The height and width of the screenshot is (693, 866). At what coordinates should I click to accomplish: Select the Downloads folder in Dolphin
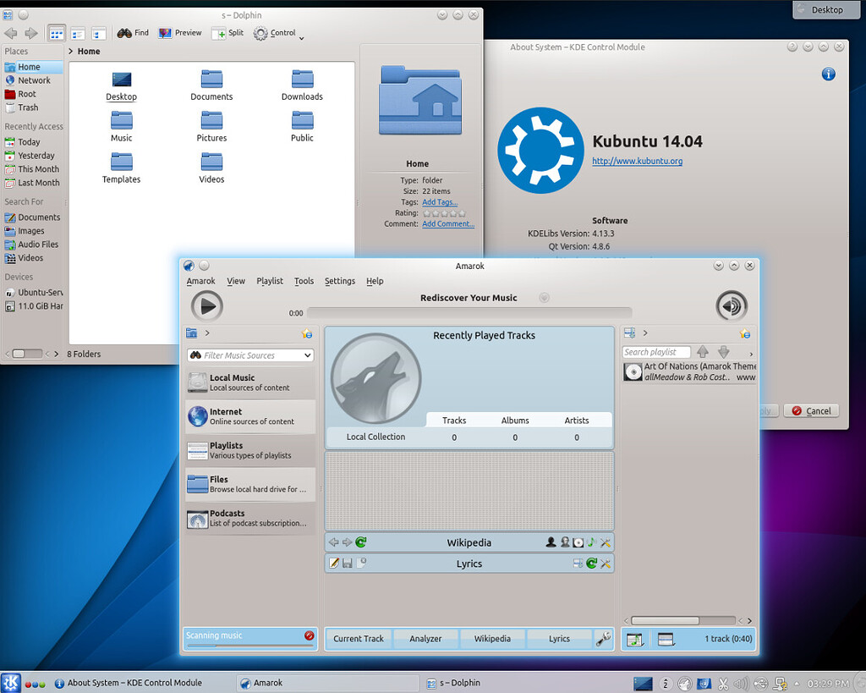(302, 85)
